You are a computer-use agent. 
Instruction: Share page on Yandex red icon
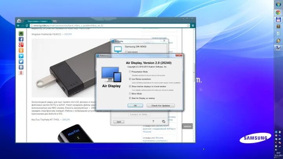click(x=21, y=73)
